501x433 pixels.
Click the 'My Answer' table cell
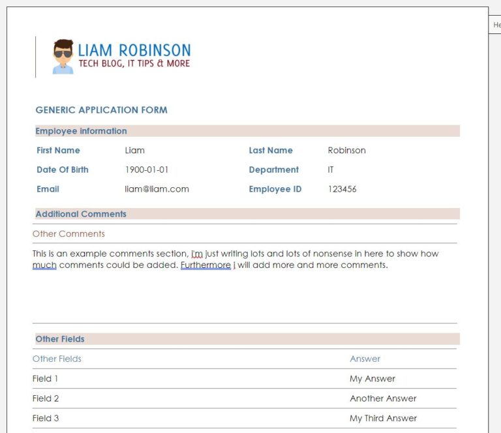(372, 378)
